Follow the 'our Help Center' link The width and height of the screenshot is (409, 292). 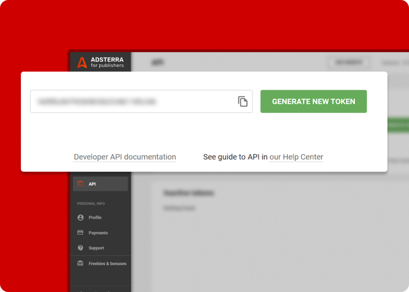296,157
